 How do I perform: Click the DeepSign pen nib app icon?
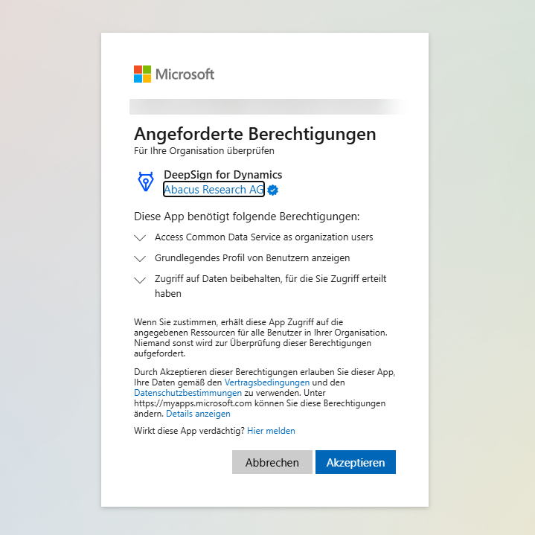click(x=146, y=182)
